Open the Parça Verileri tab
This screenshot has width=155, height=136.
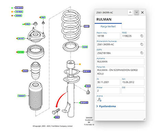(108, 26)
